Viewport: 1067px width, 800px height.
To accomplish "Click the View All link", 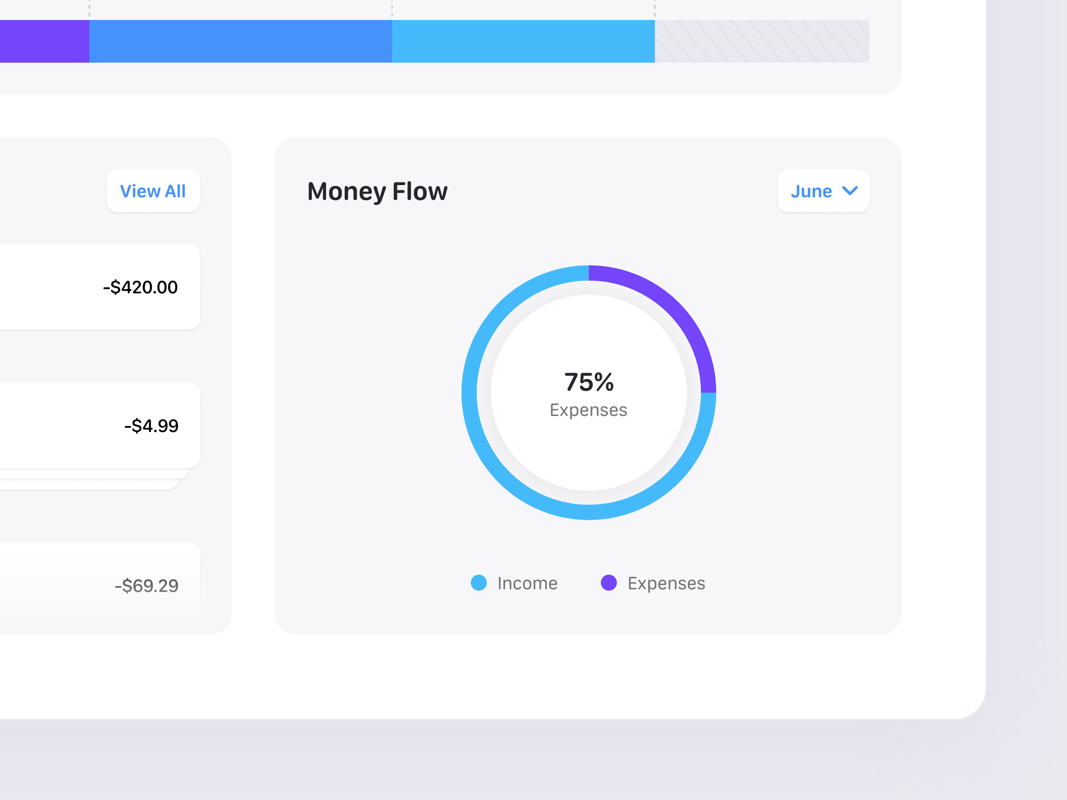I will pyautogui.click(x=153, y=191).
